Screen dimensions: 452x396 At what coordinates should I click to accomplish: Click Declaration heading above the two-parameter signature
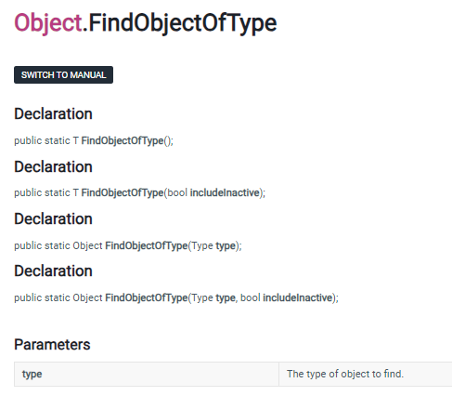pos(53,271)
